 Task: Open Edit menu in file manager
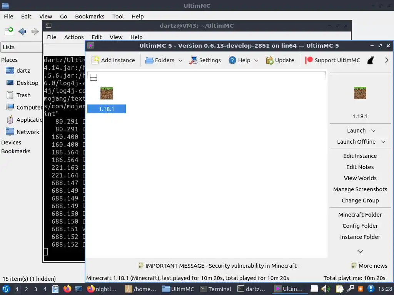tap(26, 16)
